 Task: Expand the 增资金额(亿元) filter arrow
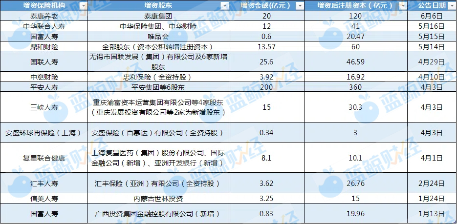pyautogui.click(x=301, y=5)
